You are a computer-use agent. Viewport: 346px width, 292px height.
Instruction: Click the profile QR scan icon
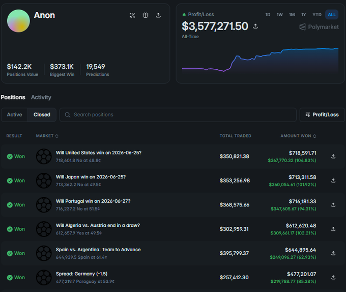pyautogui.click(x=133, y=15)
